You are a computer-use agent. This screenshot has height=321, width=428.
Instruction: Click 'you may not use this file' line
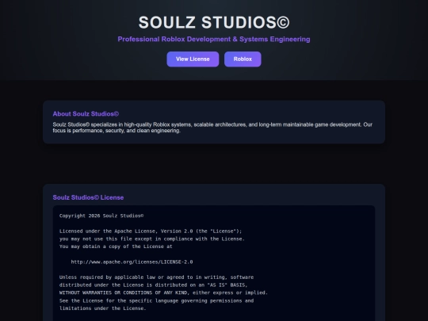pos(152,239)
